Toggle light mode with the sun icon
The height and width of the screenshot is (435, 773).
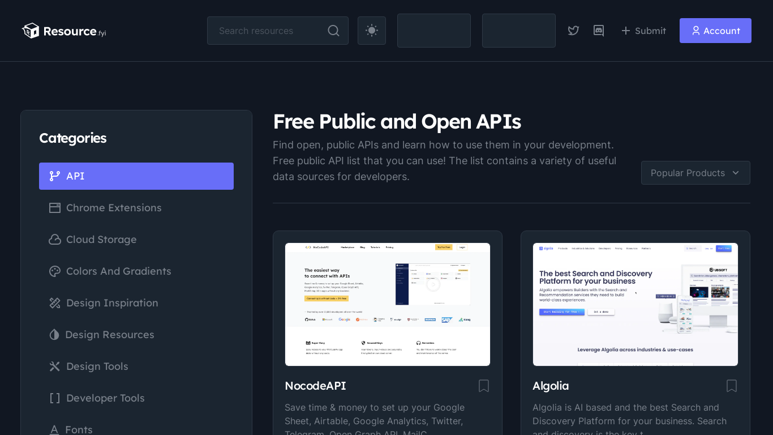pos(371,30)
